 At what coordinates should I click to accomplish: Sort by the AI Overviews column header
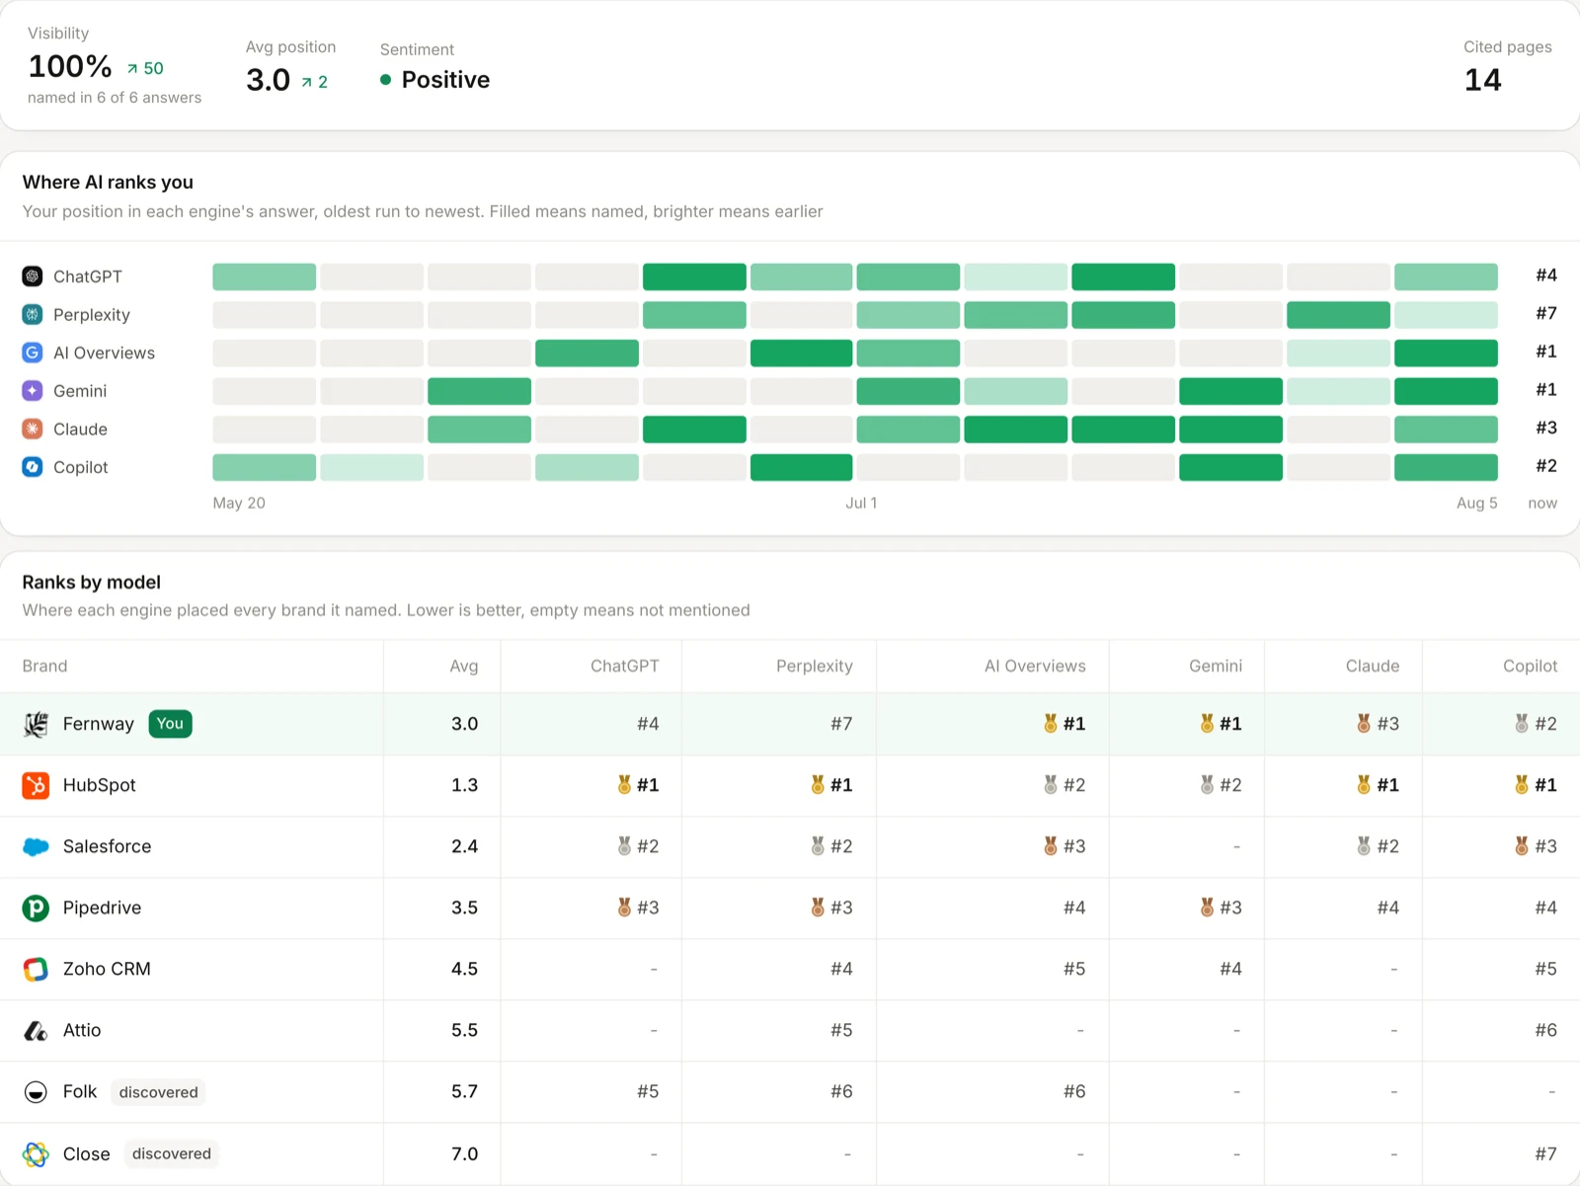point(1035,667)
